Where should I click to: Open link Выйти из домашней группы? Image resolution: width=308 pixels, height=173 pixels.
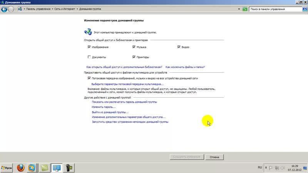click(110, 112)
